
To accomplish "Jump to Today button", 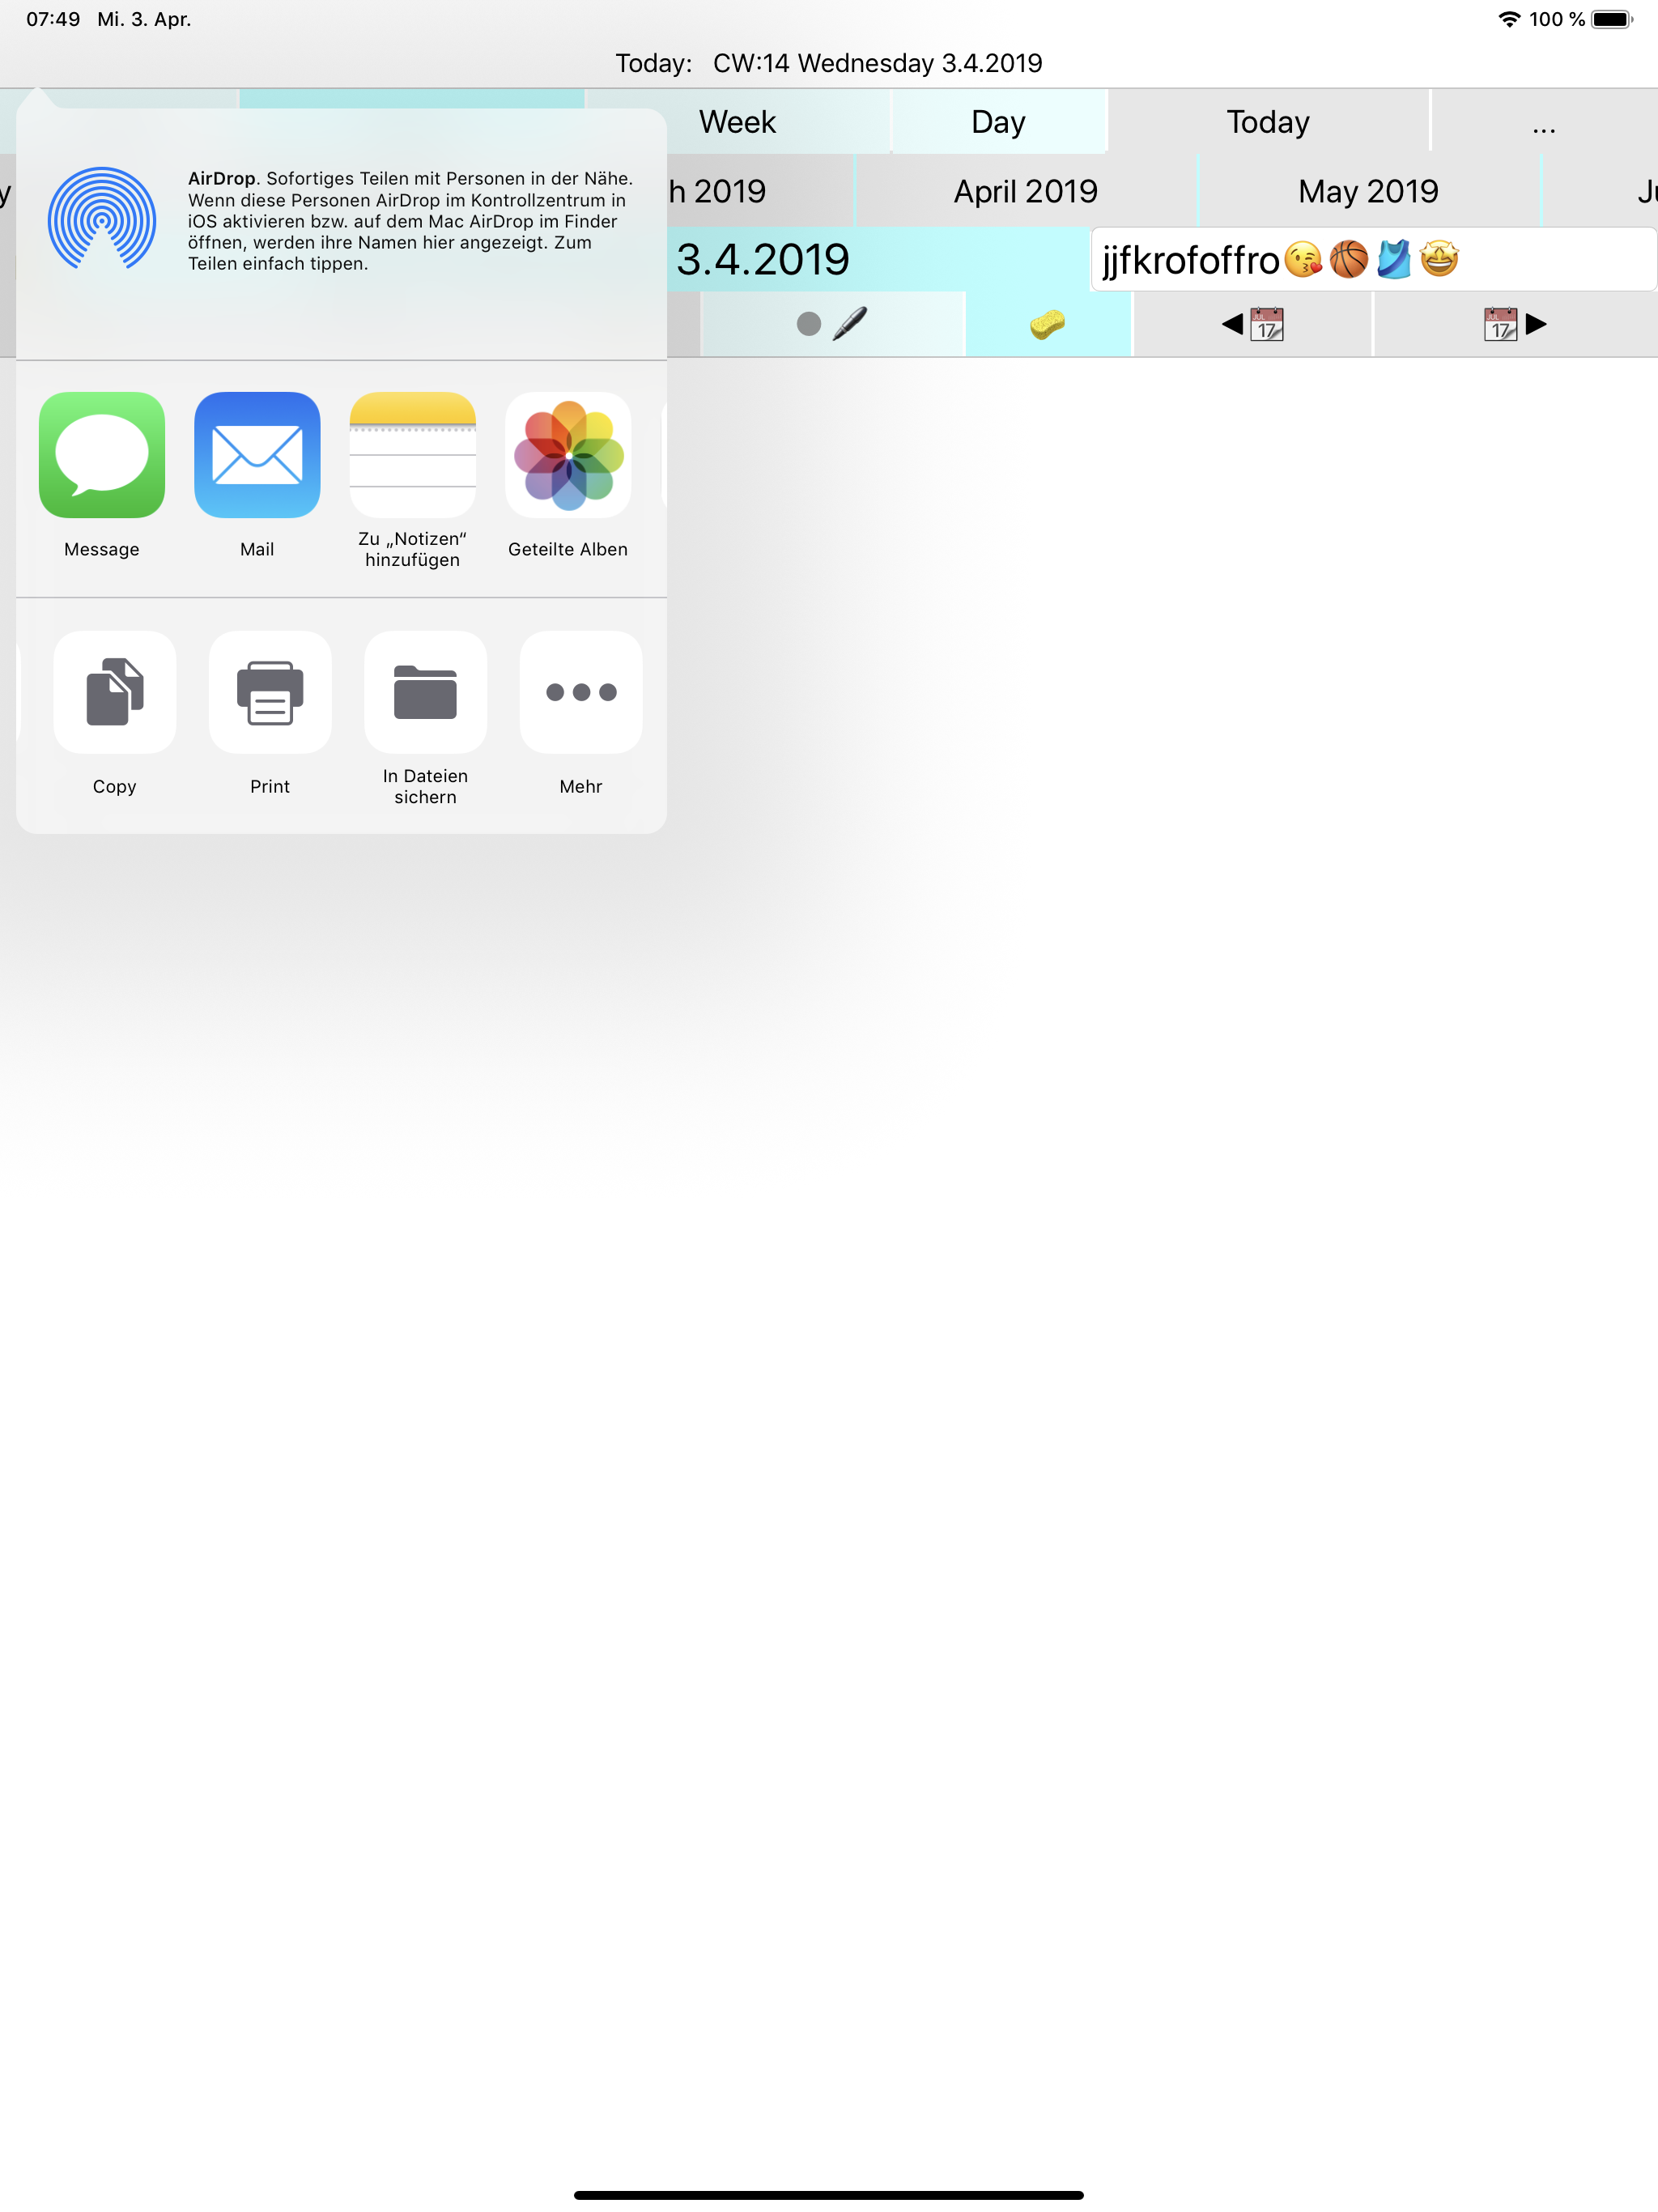I will pos(1268,122).
